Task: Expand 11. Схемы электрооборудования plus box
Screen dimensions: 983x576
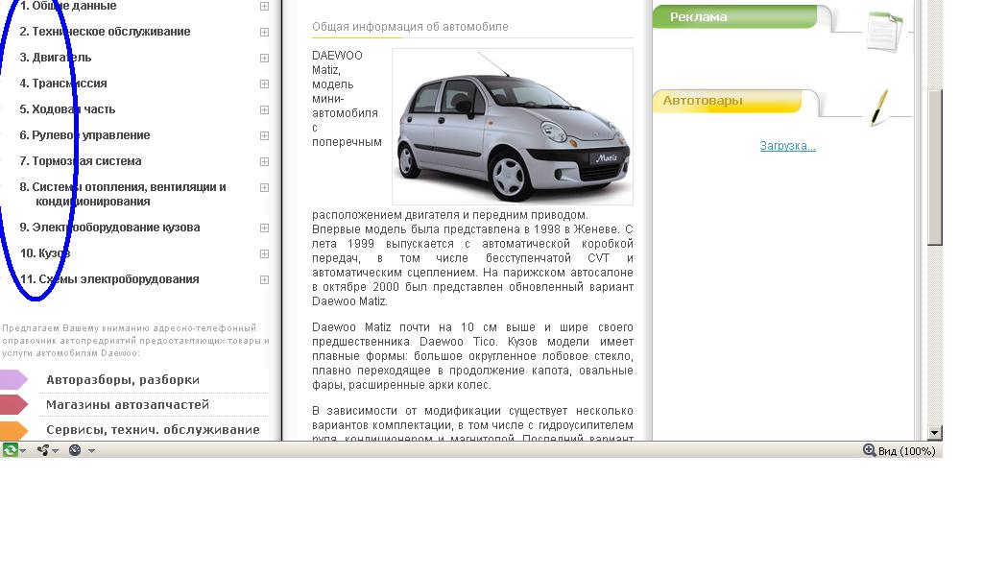Action: pos(265,280)
